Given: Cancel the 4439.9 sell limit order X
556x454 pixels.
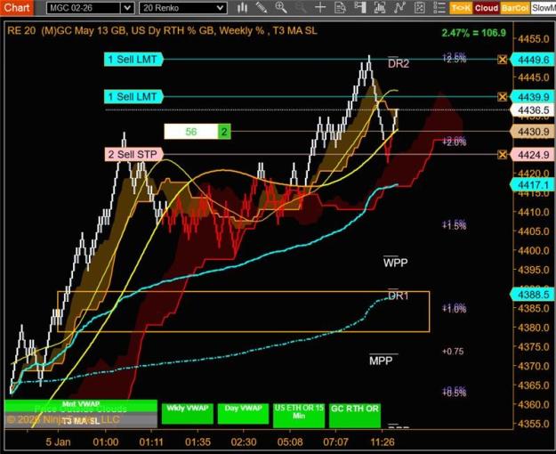Looking at the screenshot, I should [502, 96].
